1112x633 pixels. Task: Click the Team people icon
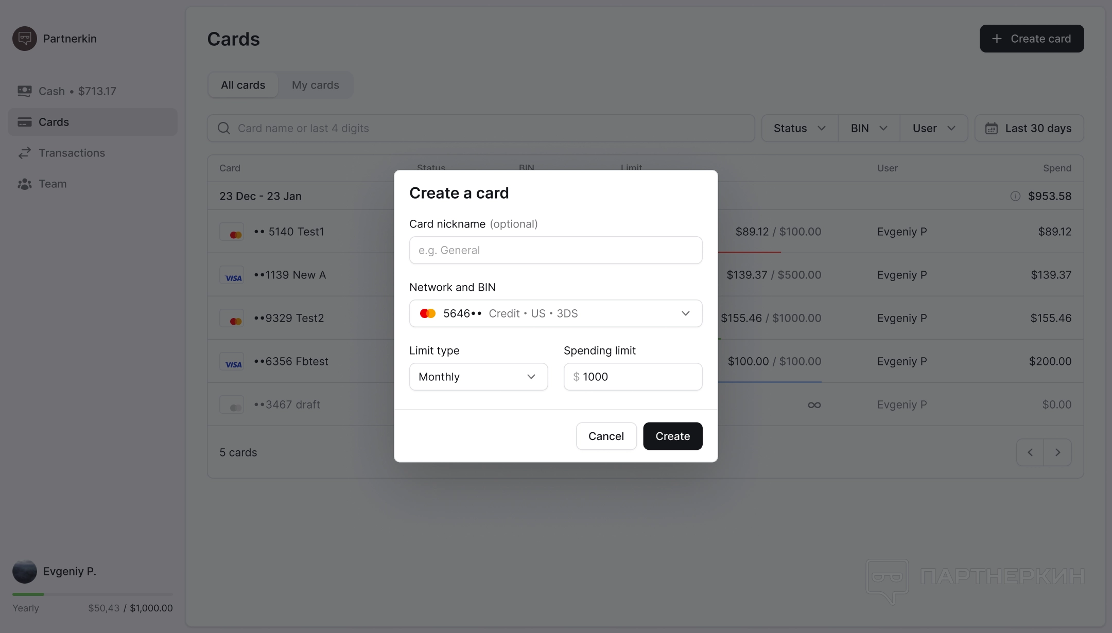[x=24, y=184]
